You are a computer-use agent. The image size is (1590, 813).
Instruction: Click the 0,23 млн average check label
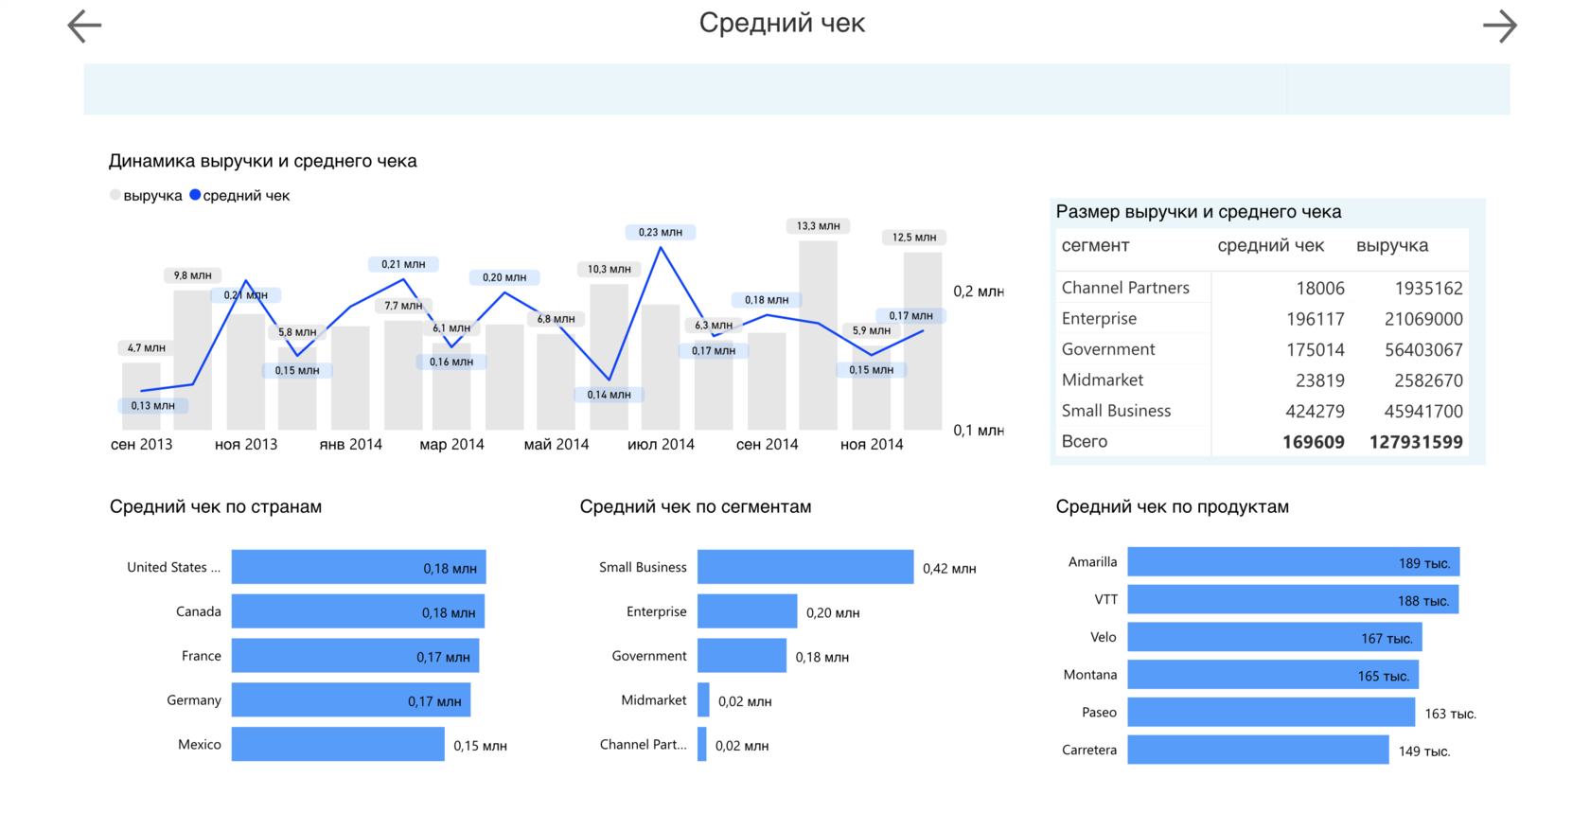pos(660,232)
